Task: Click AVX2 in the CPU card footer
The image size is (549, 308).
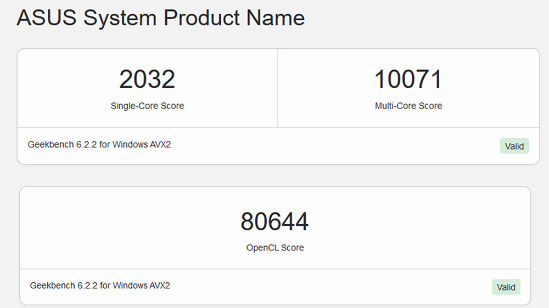Action: coord(160,144)
